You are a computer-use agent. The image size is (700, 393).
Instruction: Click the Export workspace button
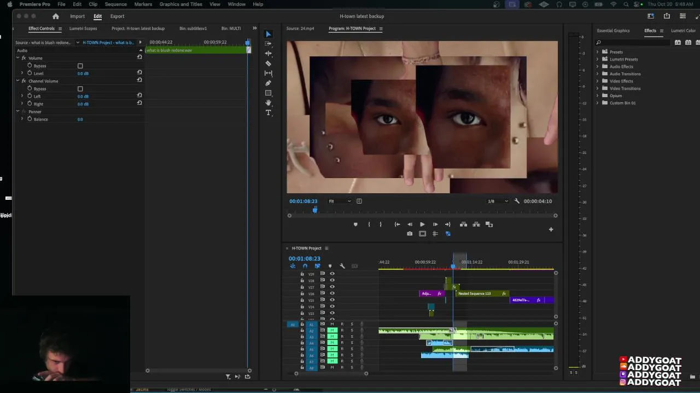[x=117, y=16]
